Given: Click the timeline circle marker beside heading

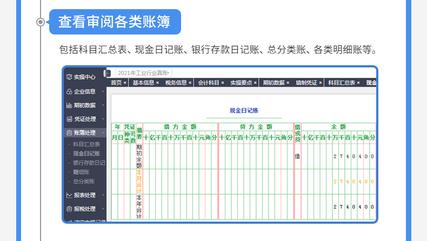Looking at the screenshot, I should pos(41,22).
